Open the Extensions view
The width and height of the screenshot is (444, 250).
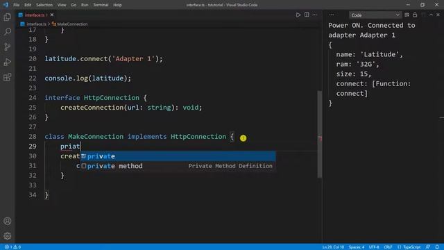(8, 77)
